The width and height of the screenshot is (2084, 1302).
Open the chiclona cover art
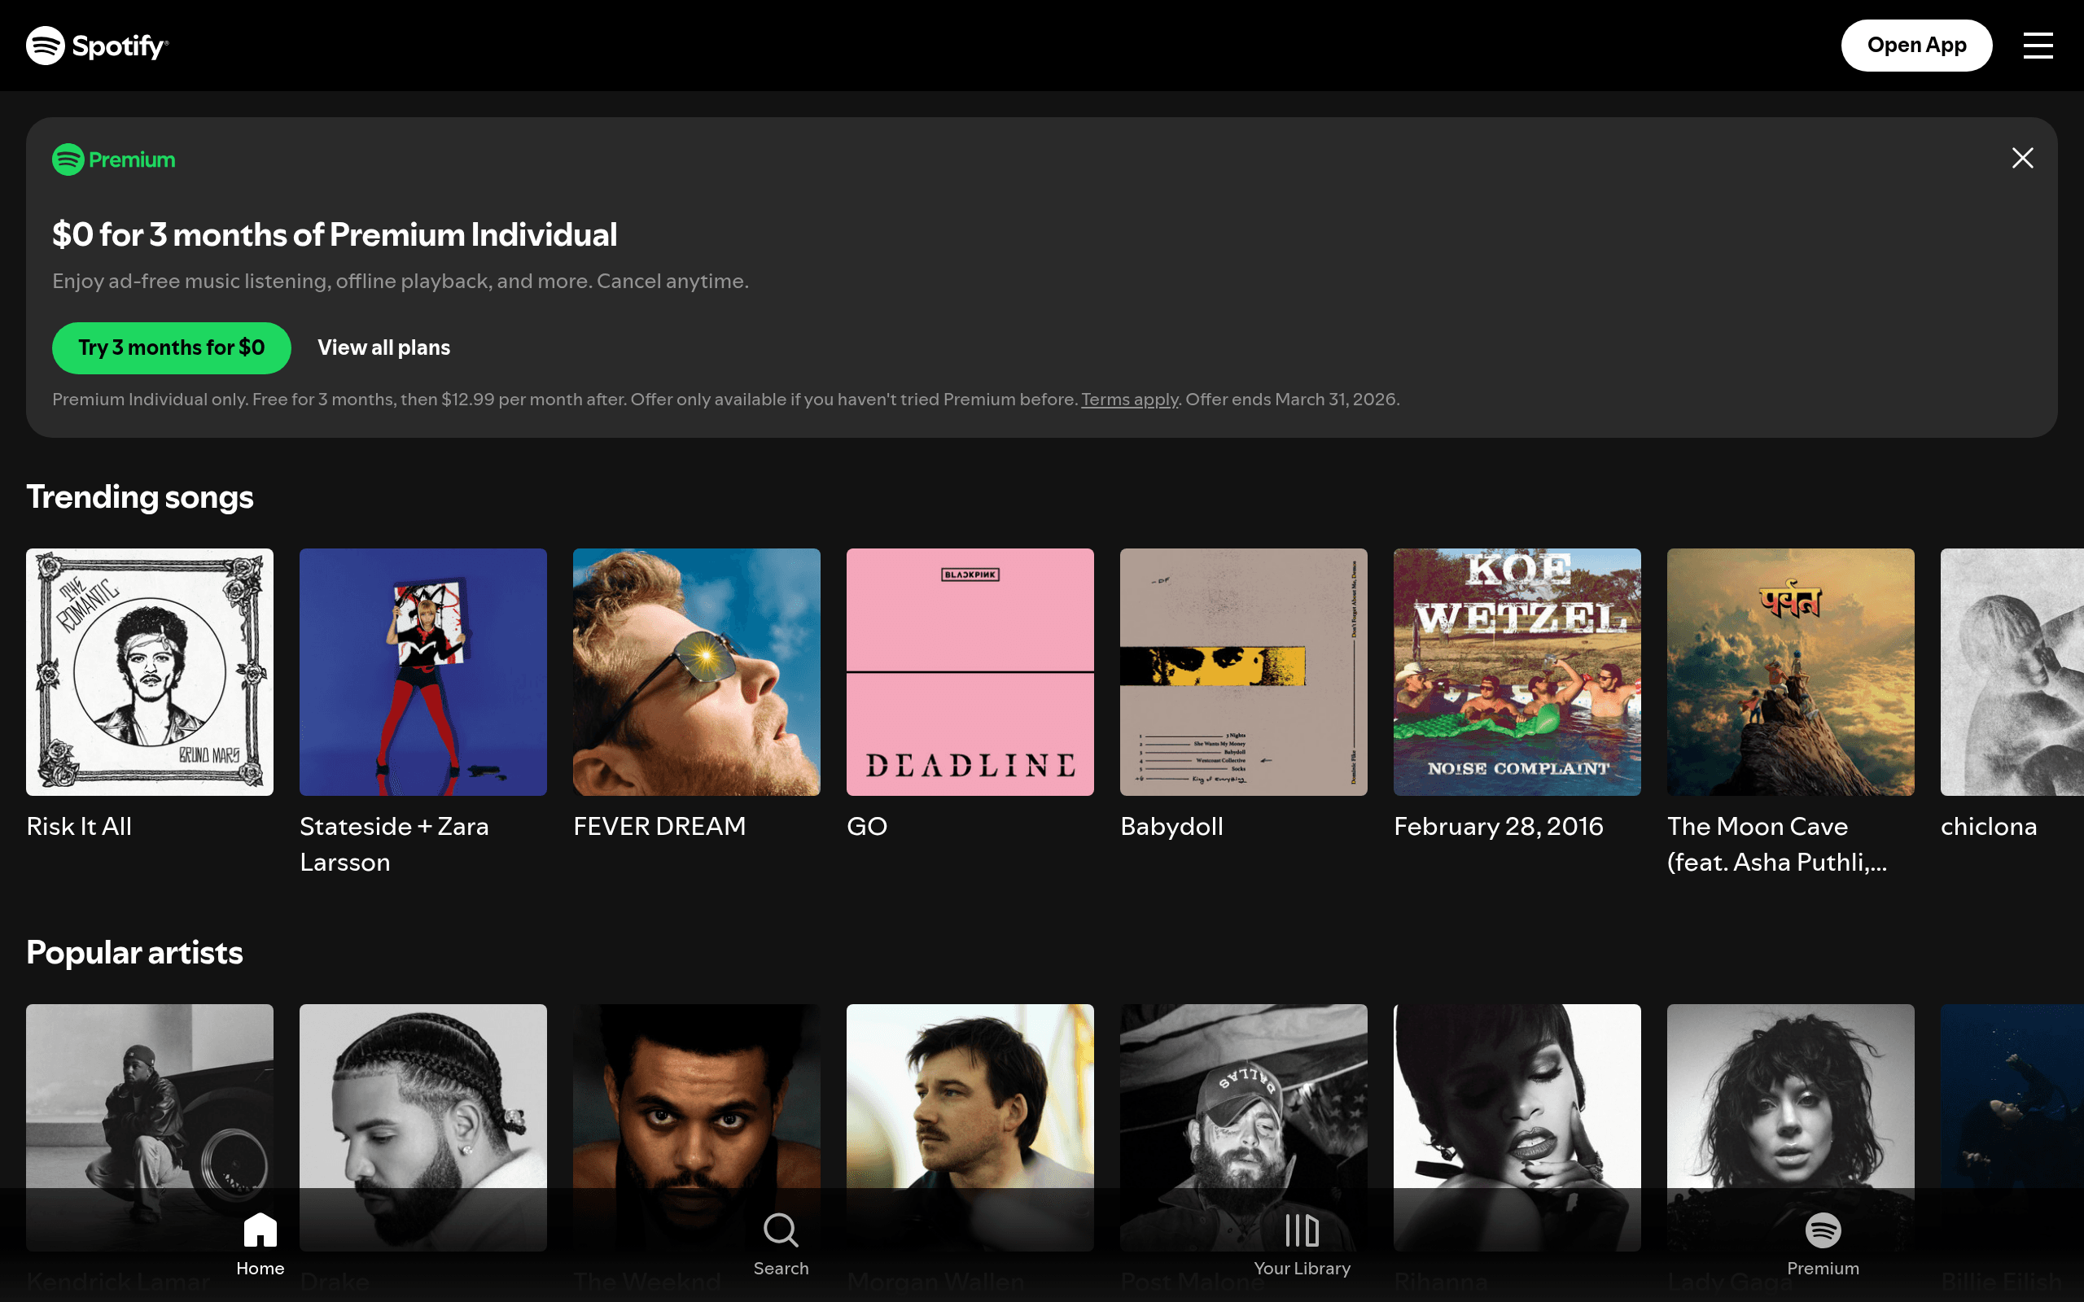point(2012,671)
